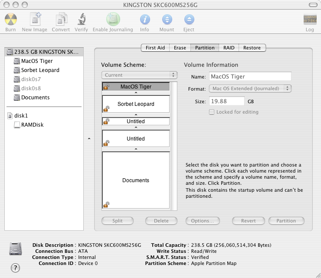Viewport: 321px width, 278px height.
Task: Click the Delete button
Action: pyautogui.click(x=161, y=221)
